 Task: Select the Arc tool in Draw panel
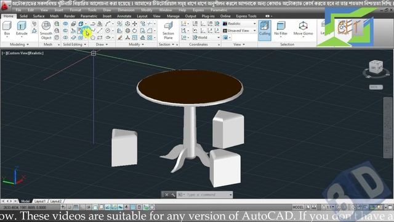click(108, 23)
